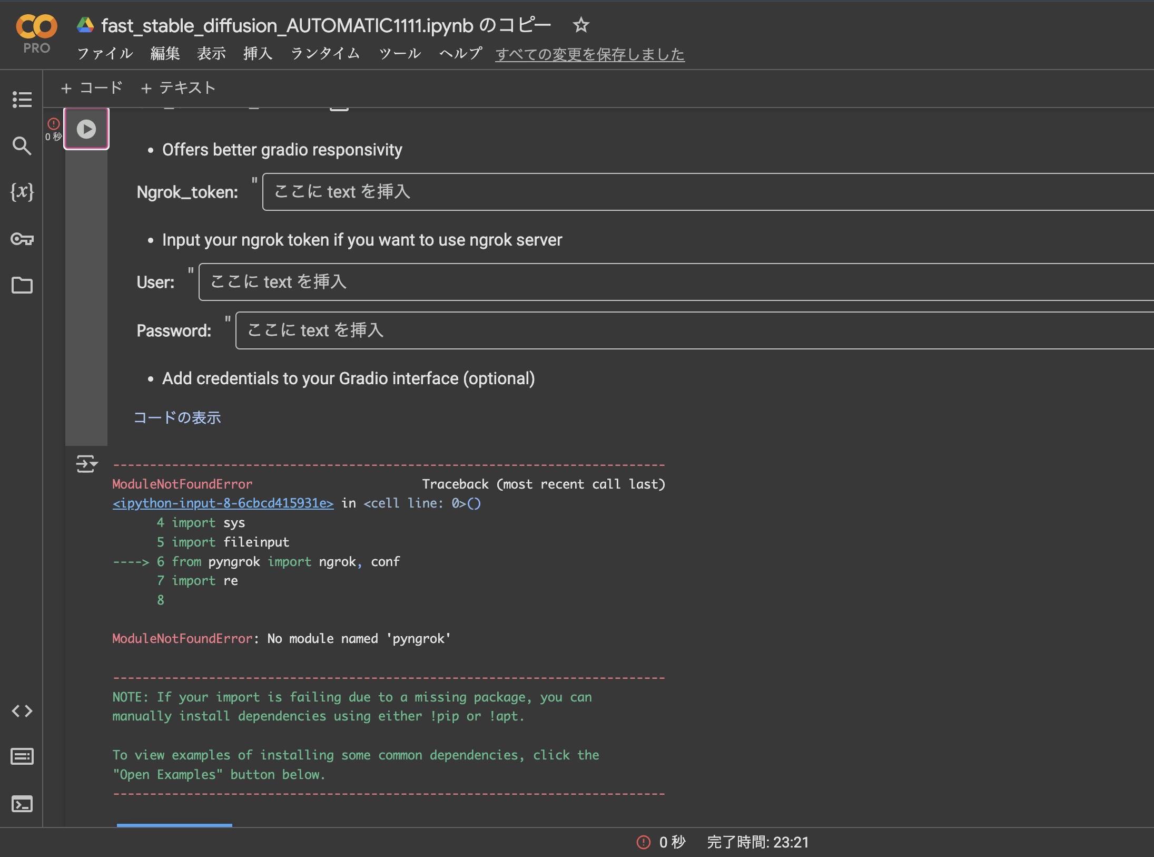This screenshot has height=857, width=1154.
Task: Click the Password text input field
Action: (695, 330)
